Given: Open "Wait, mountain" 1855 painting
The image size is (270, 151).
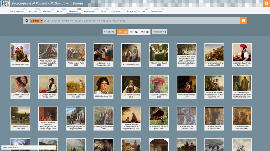Looking at the screenshot, I should coord(48,55).
